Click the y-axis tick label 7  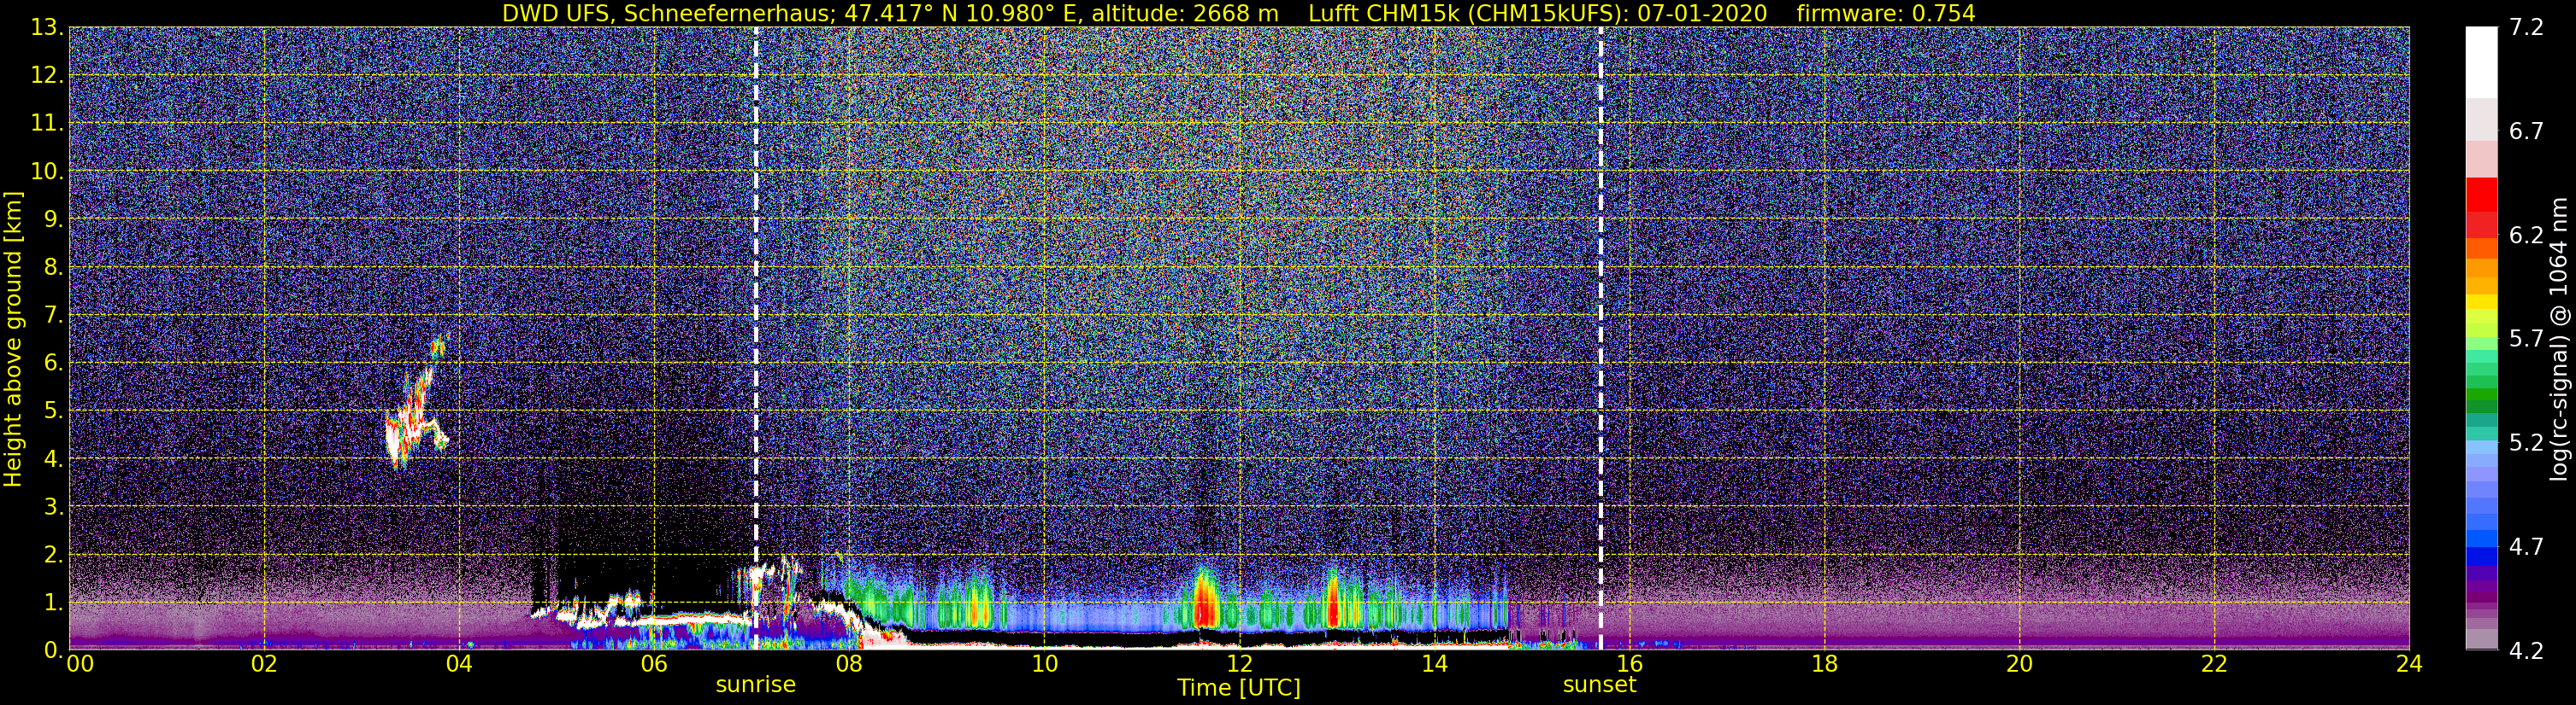pyautogui.click(x=54, y=316)
